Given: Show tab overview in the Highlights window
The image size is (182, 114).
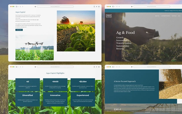Looking at the screenshot, I should point(99,67).
